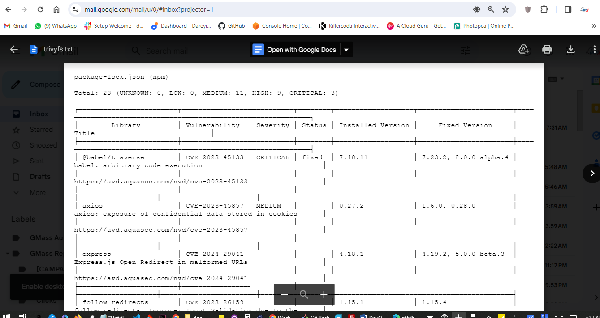
Task: Zoom in using the plus button
Action: point(324,294)
